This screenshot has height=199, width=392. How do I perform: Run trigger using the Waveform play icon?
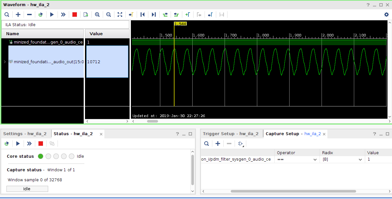pyautogui.click(x=52, y=15)
